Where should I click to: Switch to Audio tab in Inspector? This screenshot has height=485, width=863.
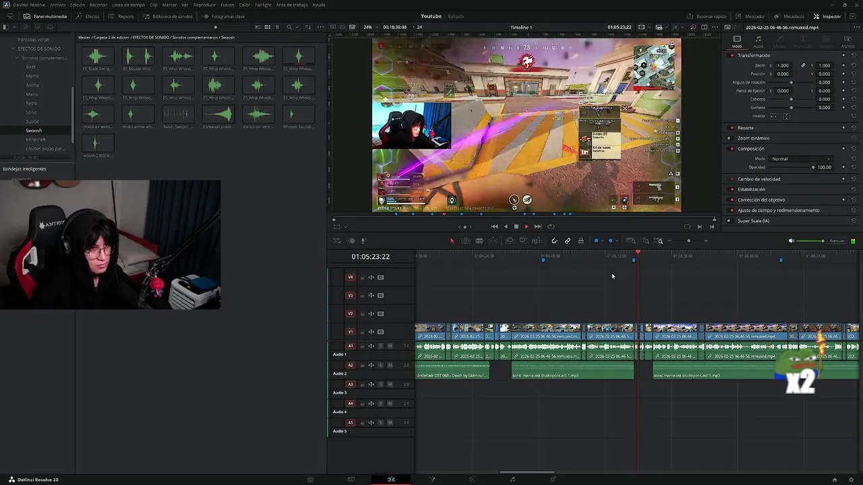pos(758,42)
